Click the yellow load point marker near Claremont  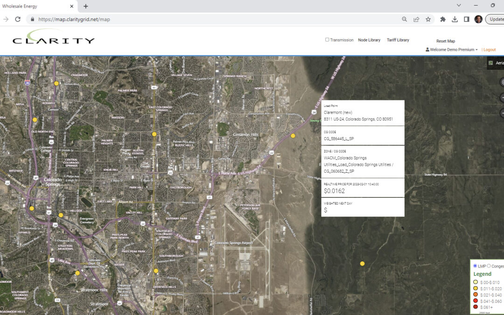pos(293,136)
